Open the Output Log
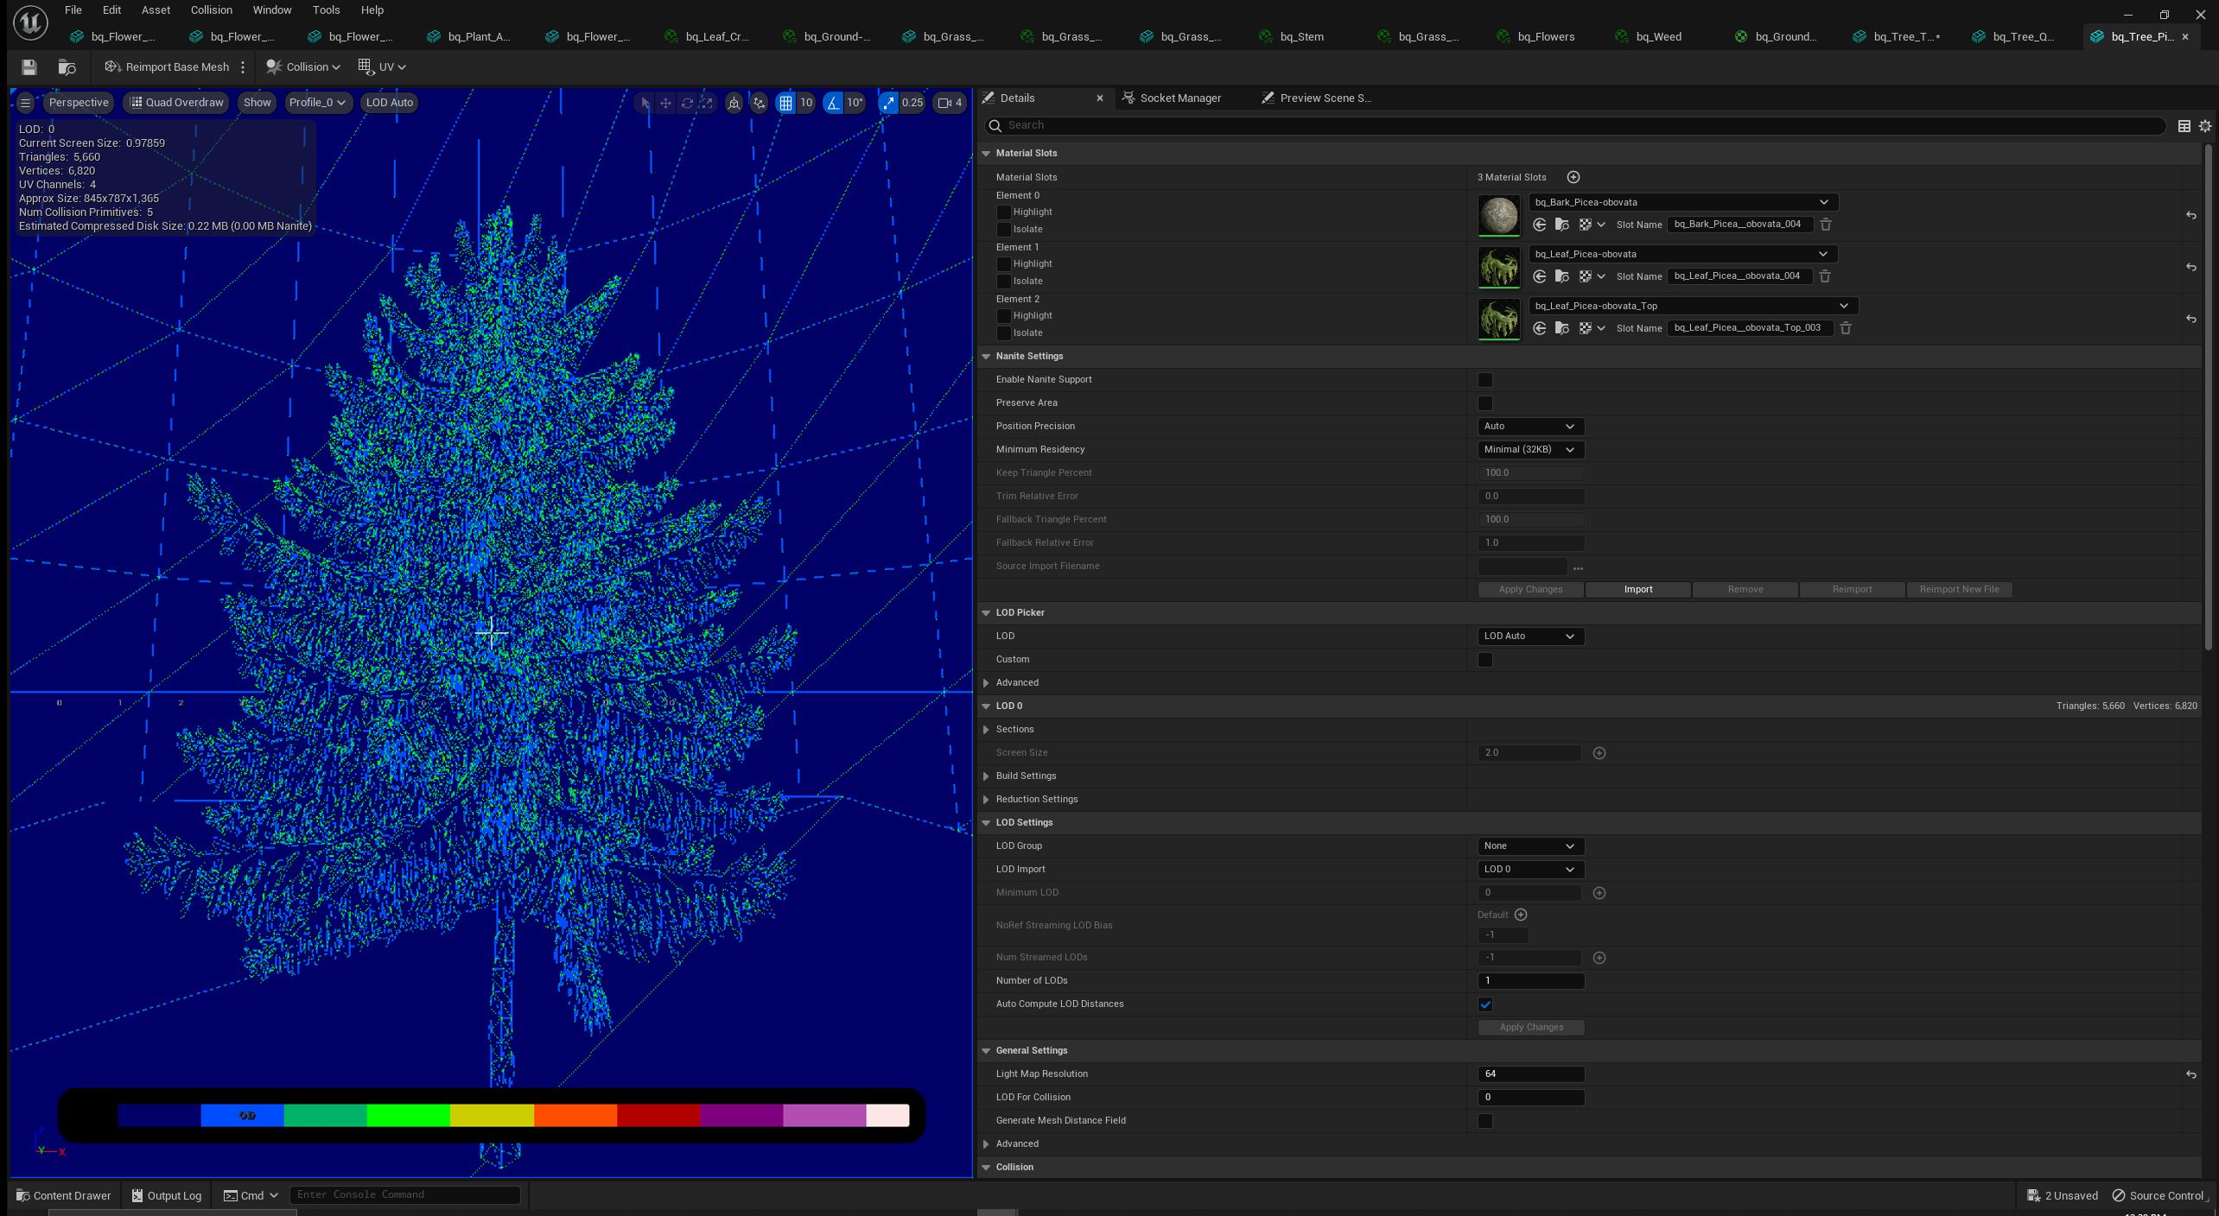 point(167,1196)
